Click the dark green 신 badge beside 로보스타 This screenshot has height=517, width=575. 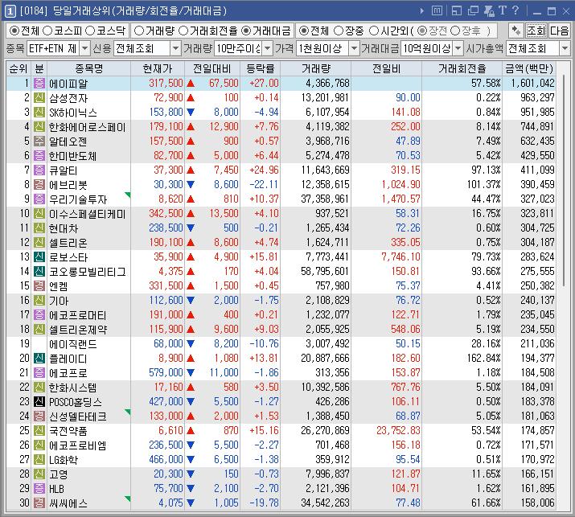[x=39, y=257]
